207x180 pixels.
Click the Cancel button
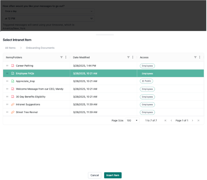click(95, 175)
